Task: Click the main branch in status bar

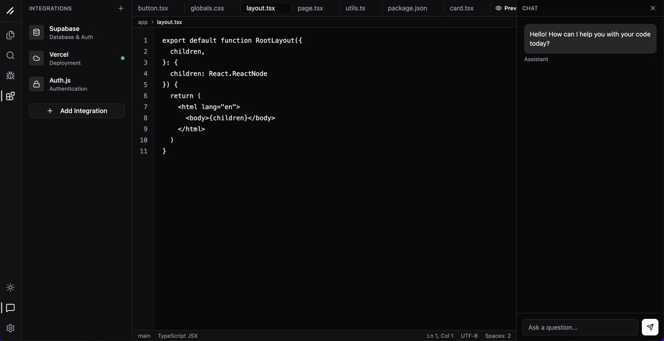Action: pos(144,335)
